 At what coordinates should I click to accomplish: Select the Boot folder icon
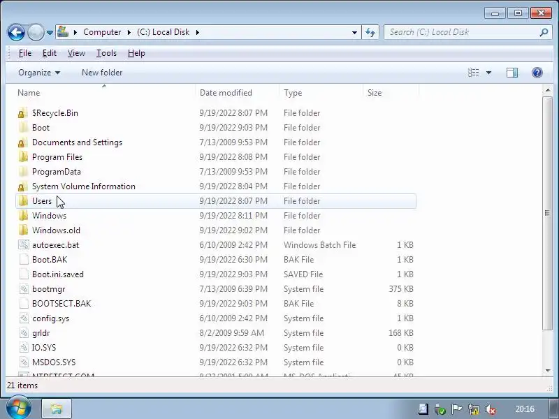pos(23,128)
